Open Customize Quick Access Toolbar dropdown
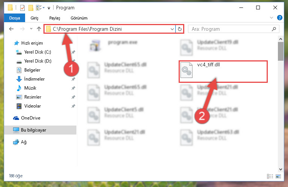Screen dimensions: 288x187 pos(49,8)
